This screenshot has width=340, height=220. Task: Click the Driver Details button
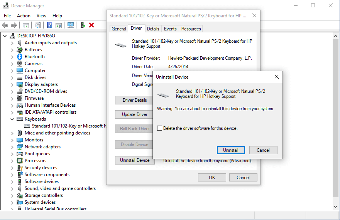(135, 100)
